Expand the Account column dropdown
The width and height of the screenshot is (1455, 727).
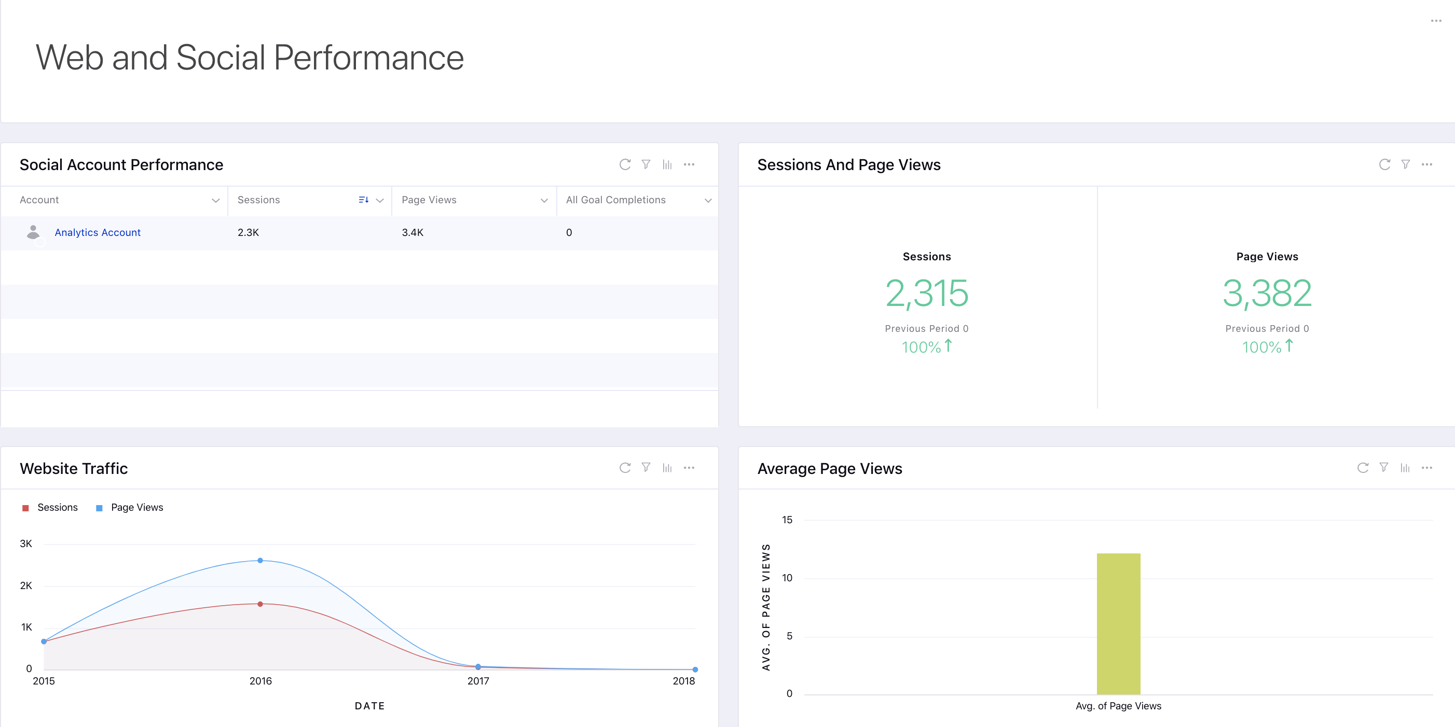pyautogui.click(x=216, y=200)
